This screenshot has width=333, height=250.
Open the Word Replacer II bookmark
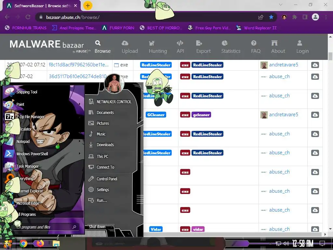pos(257,28)
